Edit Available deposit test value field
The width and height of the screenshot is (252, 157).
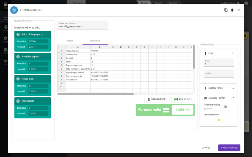(x=38, y=64)
